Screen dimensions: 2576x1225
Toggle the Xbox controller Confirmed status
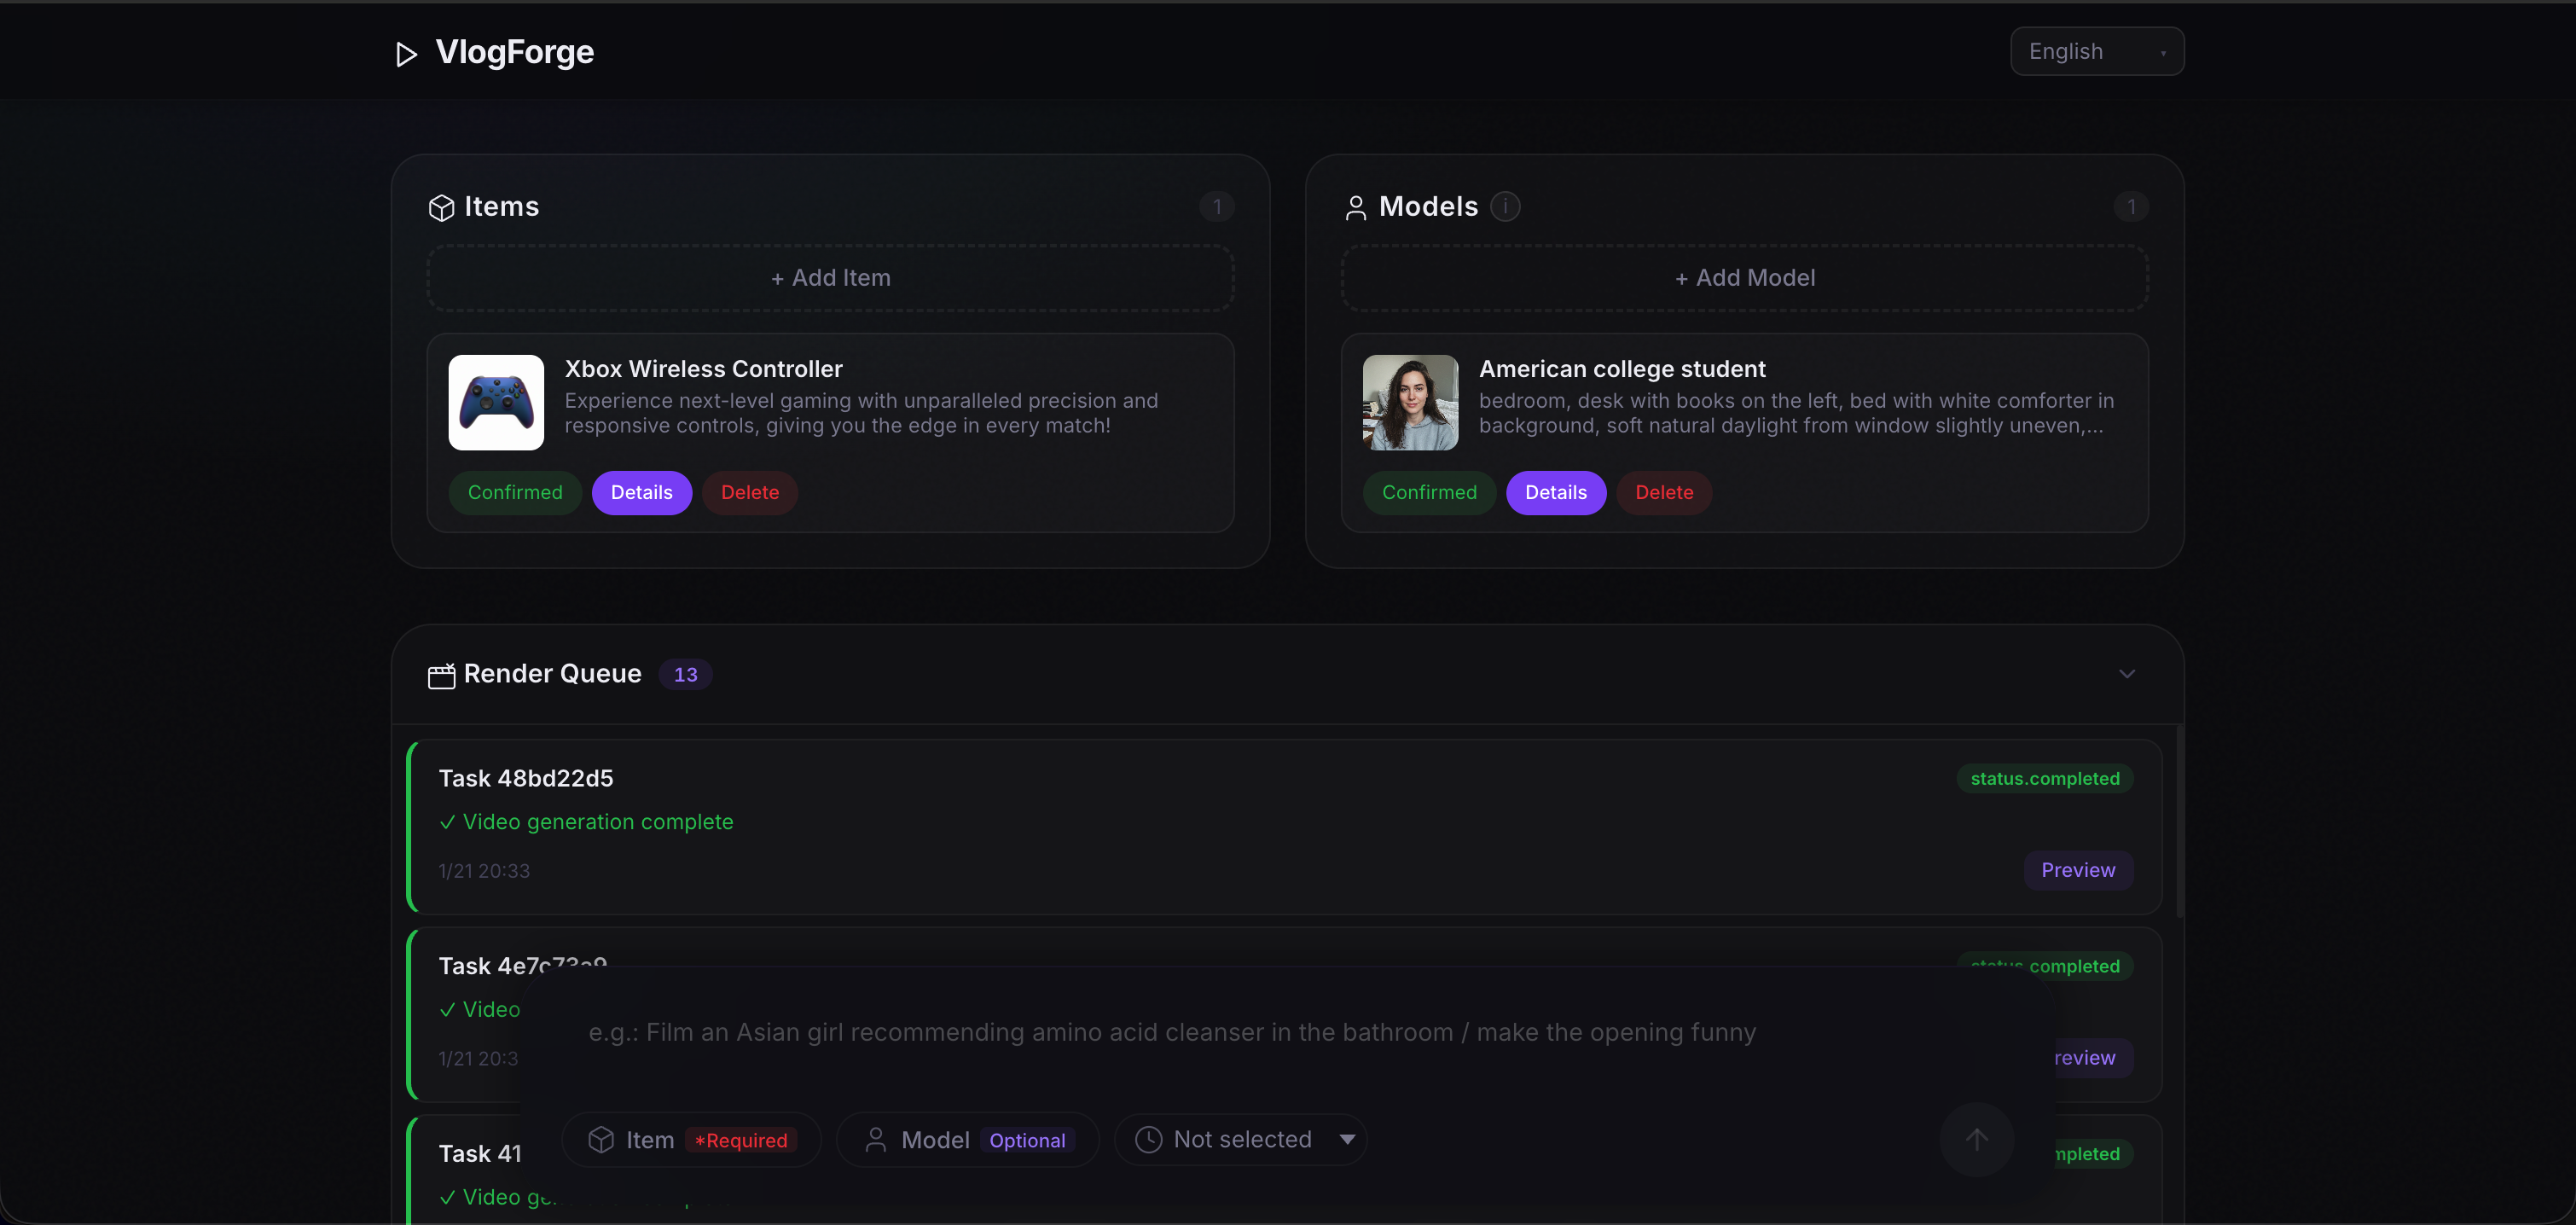click(515, 492)
